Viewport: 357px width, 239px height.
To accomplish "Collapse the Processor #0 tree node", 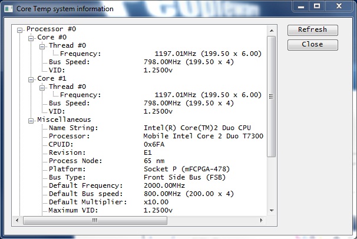I will tap(21, 29).
